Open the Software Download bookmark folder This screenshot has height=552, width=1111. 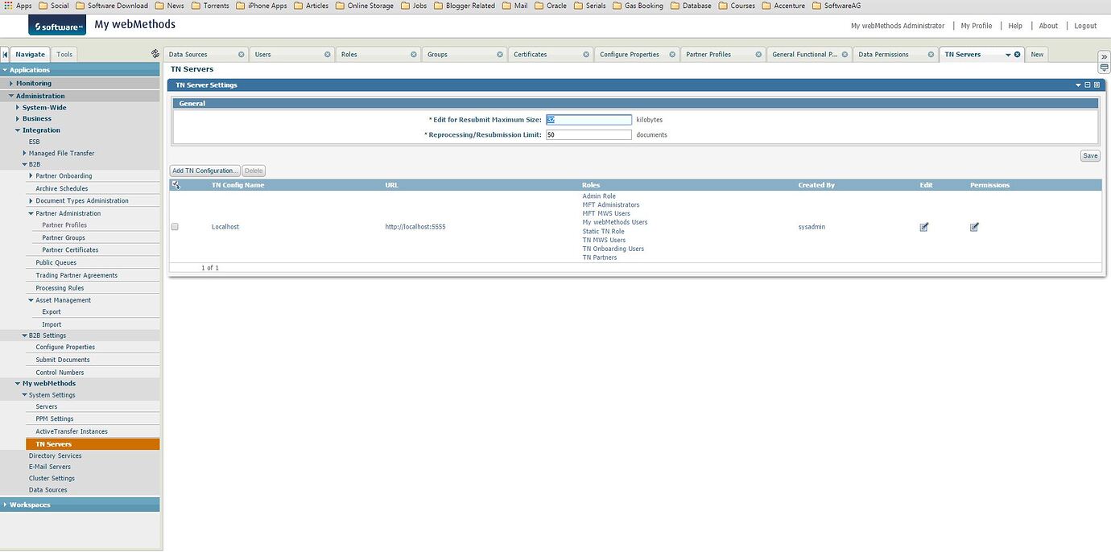click(112, 6)
